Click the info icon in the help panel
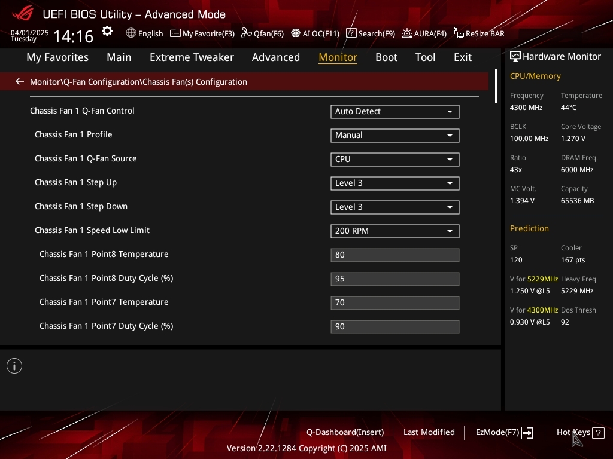The width and height of the screenshot is (613, 459). coord(14,366)
